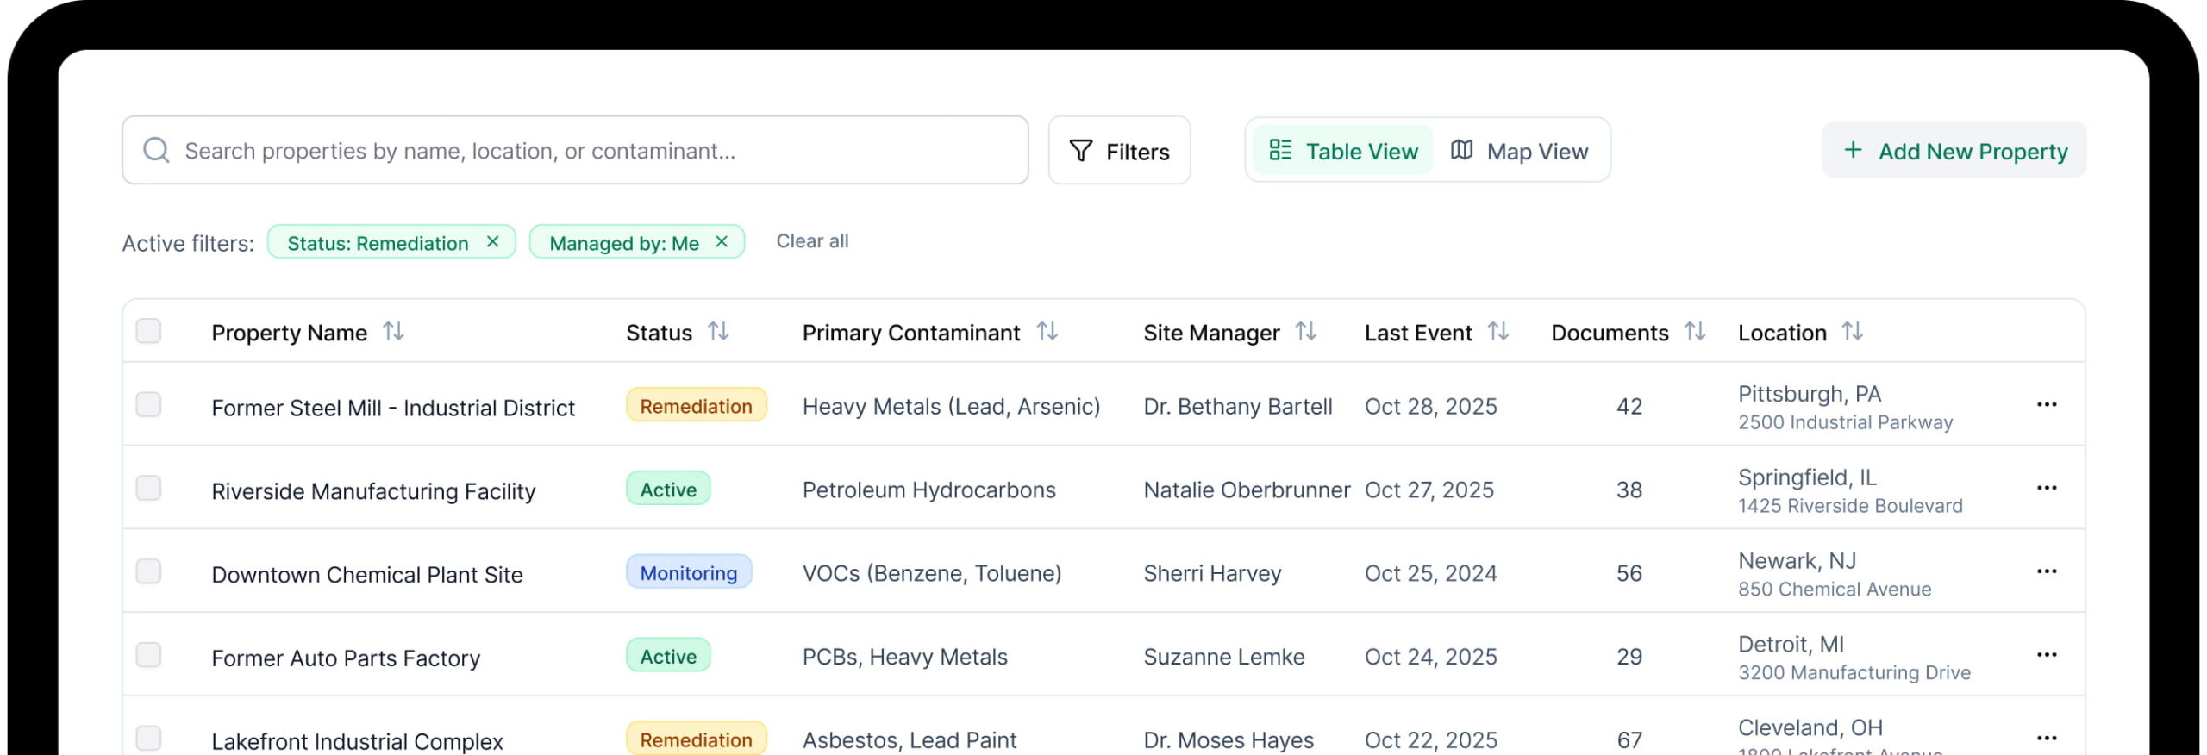Open more options for Former Auto Parts Factory

pos(2046,656)
